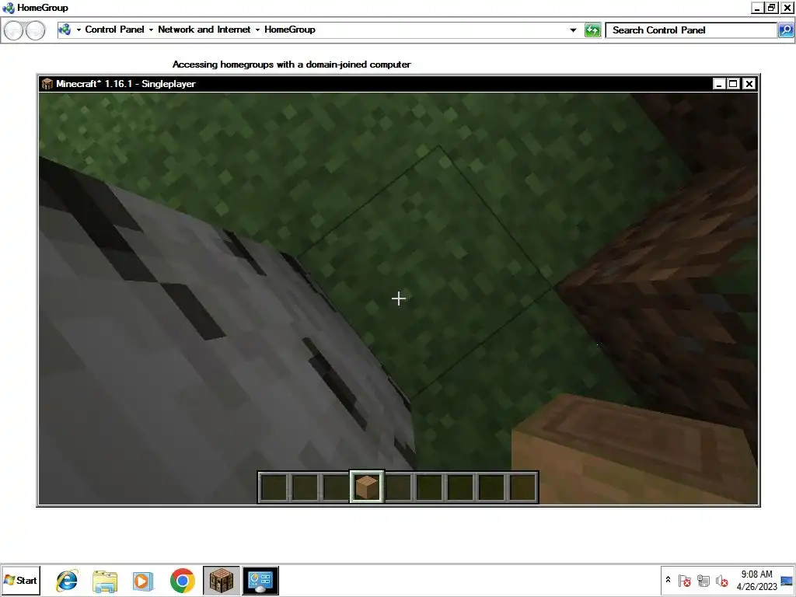This screenshot has width=796, height=597.
Task: Expand dropdown arrow after Network and Internet
Action: tap(257, 30)
